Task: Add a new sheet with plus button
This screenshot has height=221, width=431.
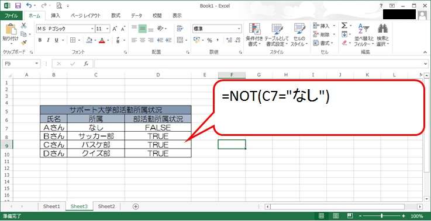Action: [136, 206]
